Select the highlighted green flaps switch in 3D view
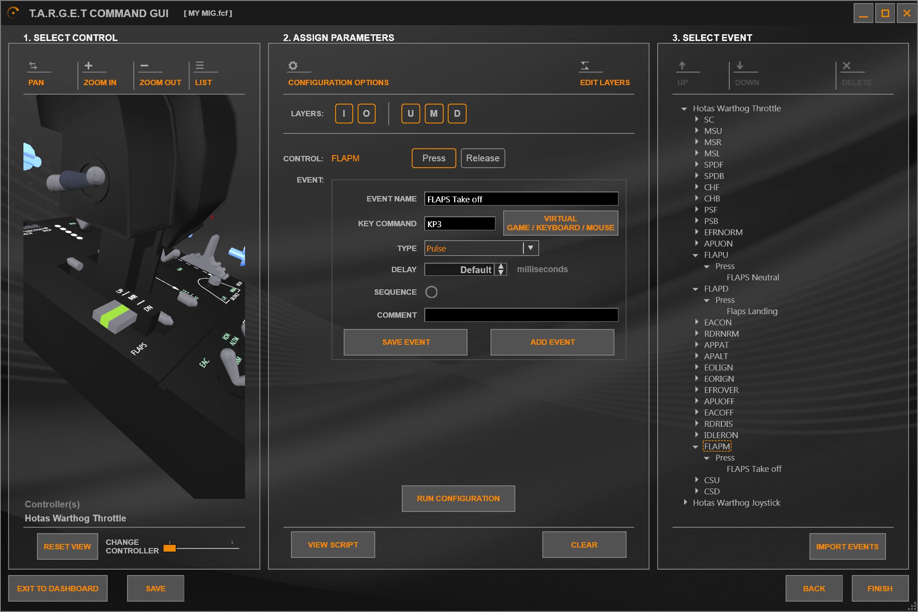The width and height of the screenshot is (918, 612). tap(114, 317)
